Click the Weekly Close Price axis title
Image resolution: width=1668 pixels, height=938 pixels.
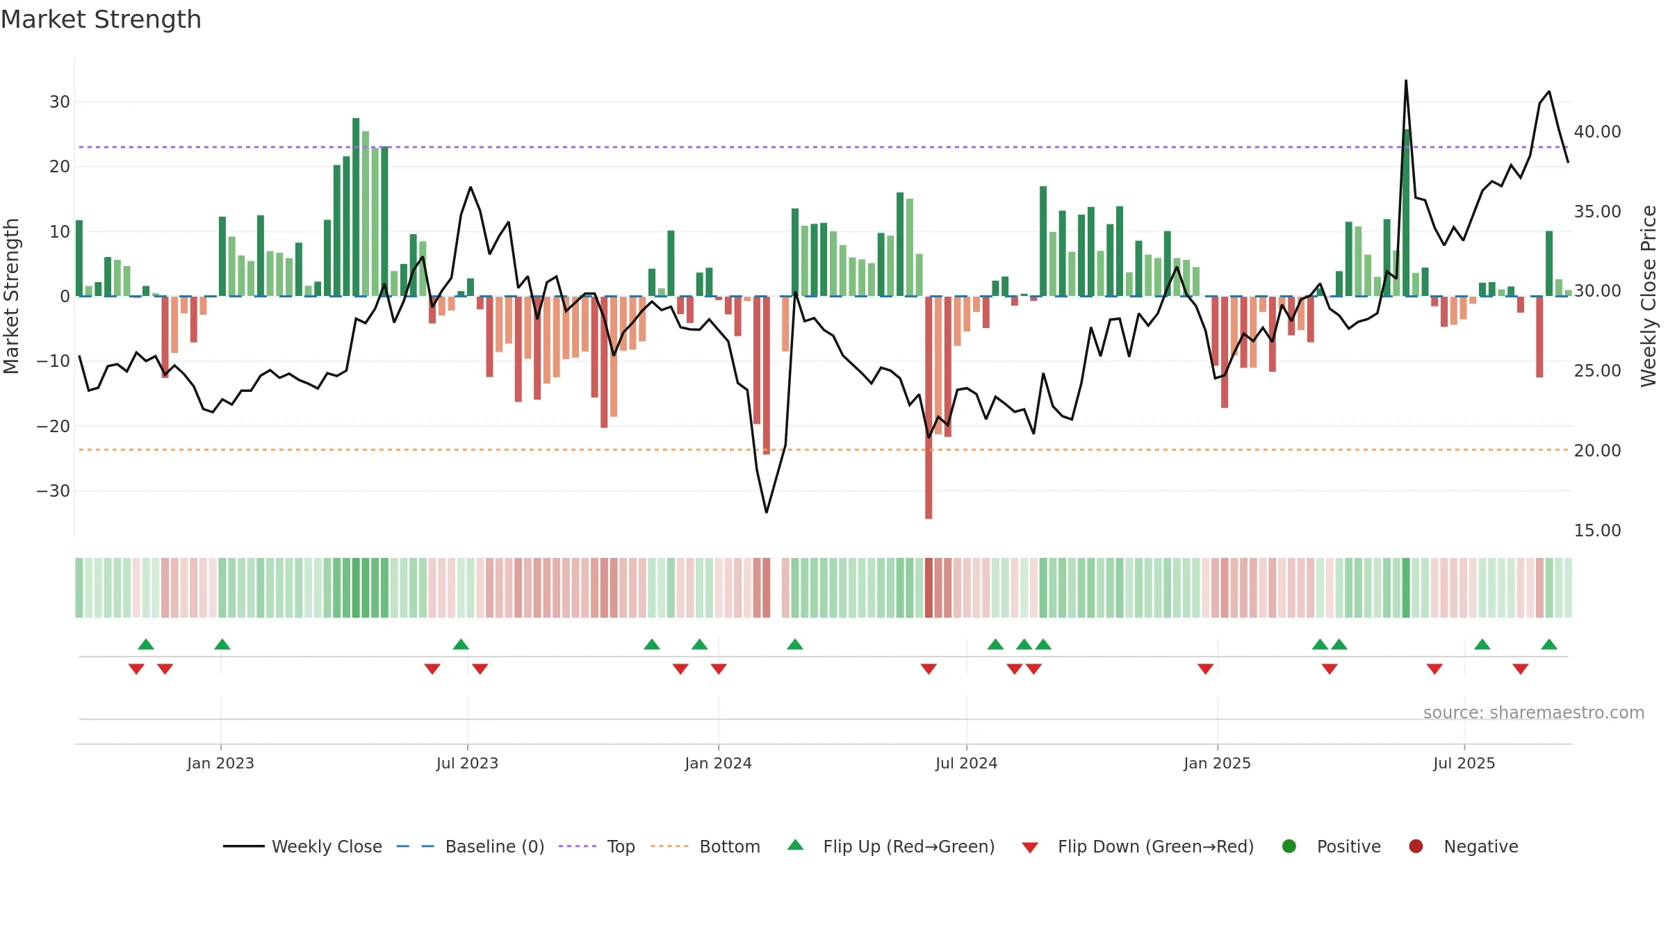1649,297
